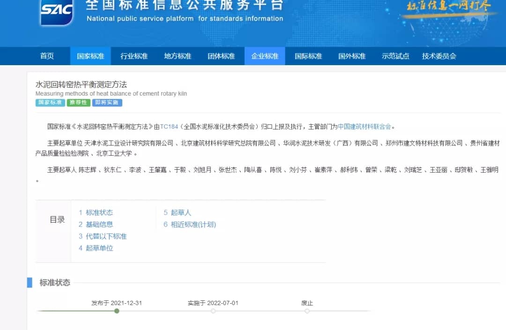This screenshot has height=330, width=506.
Task: Switch to the 国家标准 tab
Action: pyautogui.click(x=90, y=56)
